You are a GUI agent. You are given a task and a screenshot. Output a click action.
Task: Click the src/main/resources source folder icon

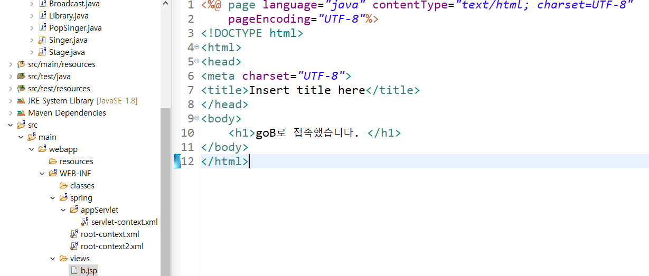click(x=22, y=64)
